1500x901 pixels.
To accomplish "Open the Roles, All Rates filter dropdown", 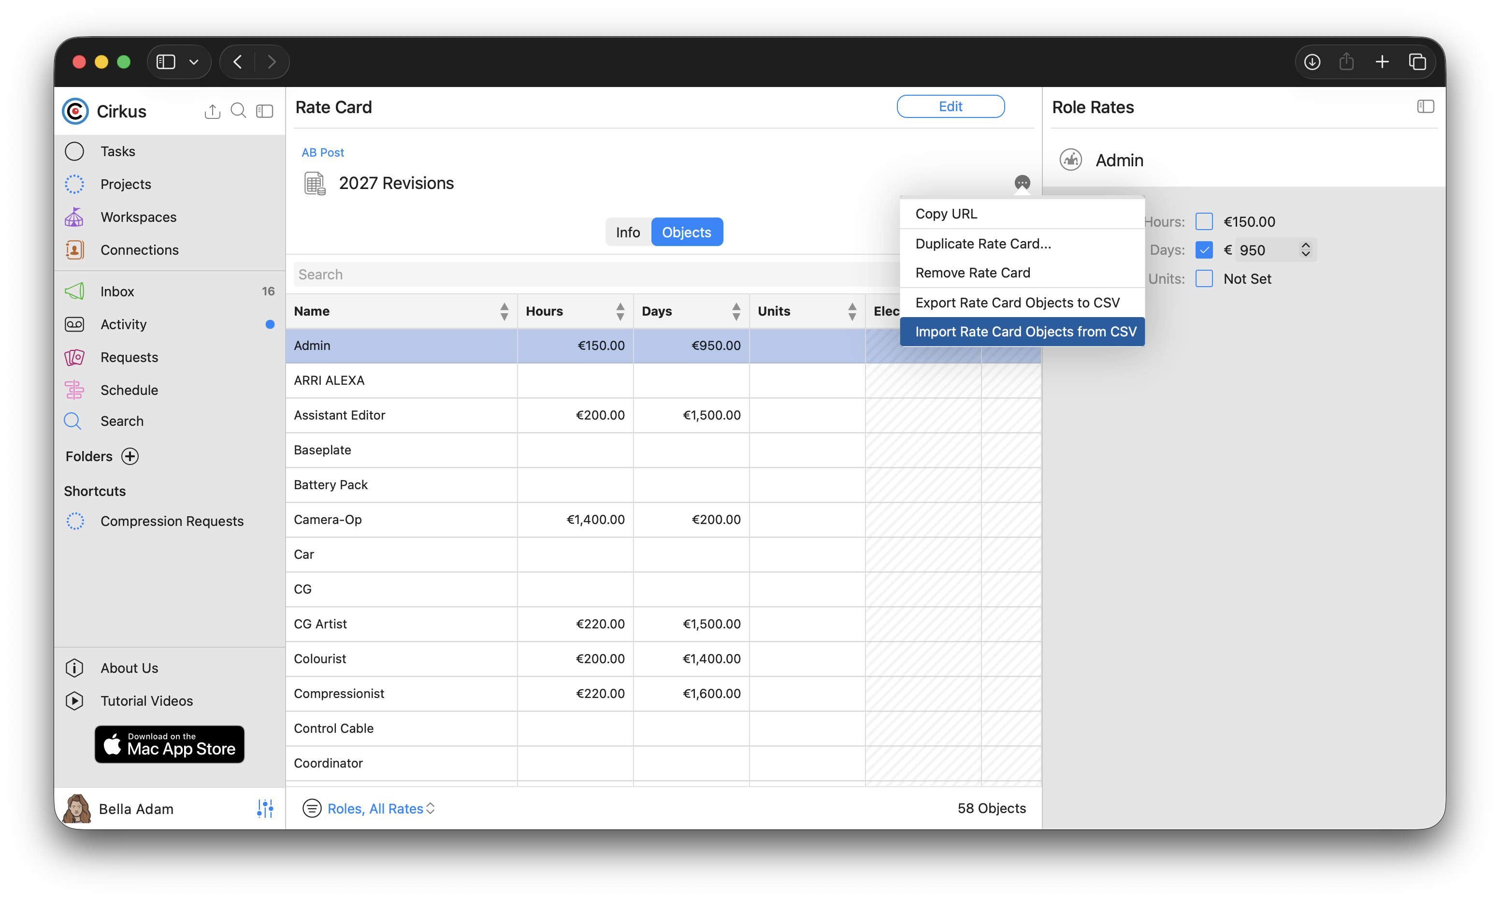I will click(x=381, y=808).
